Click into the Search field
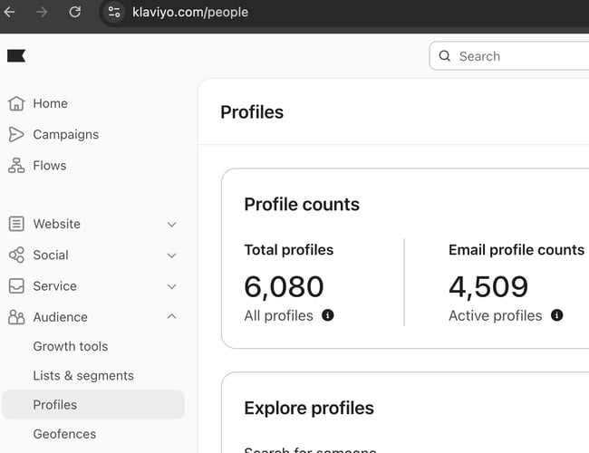Screen dimensions: 589x453 pos(509,56)
